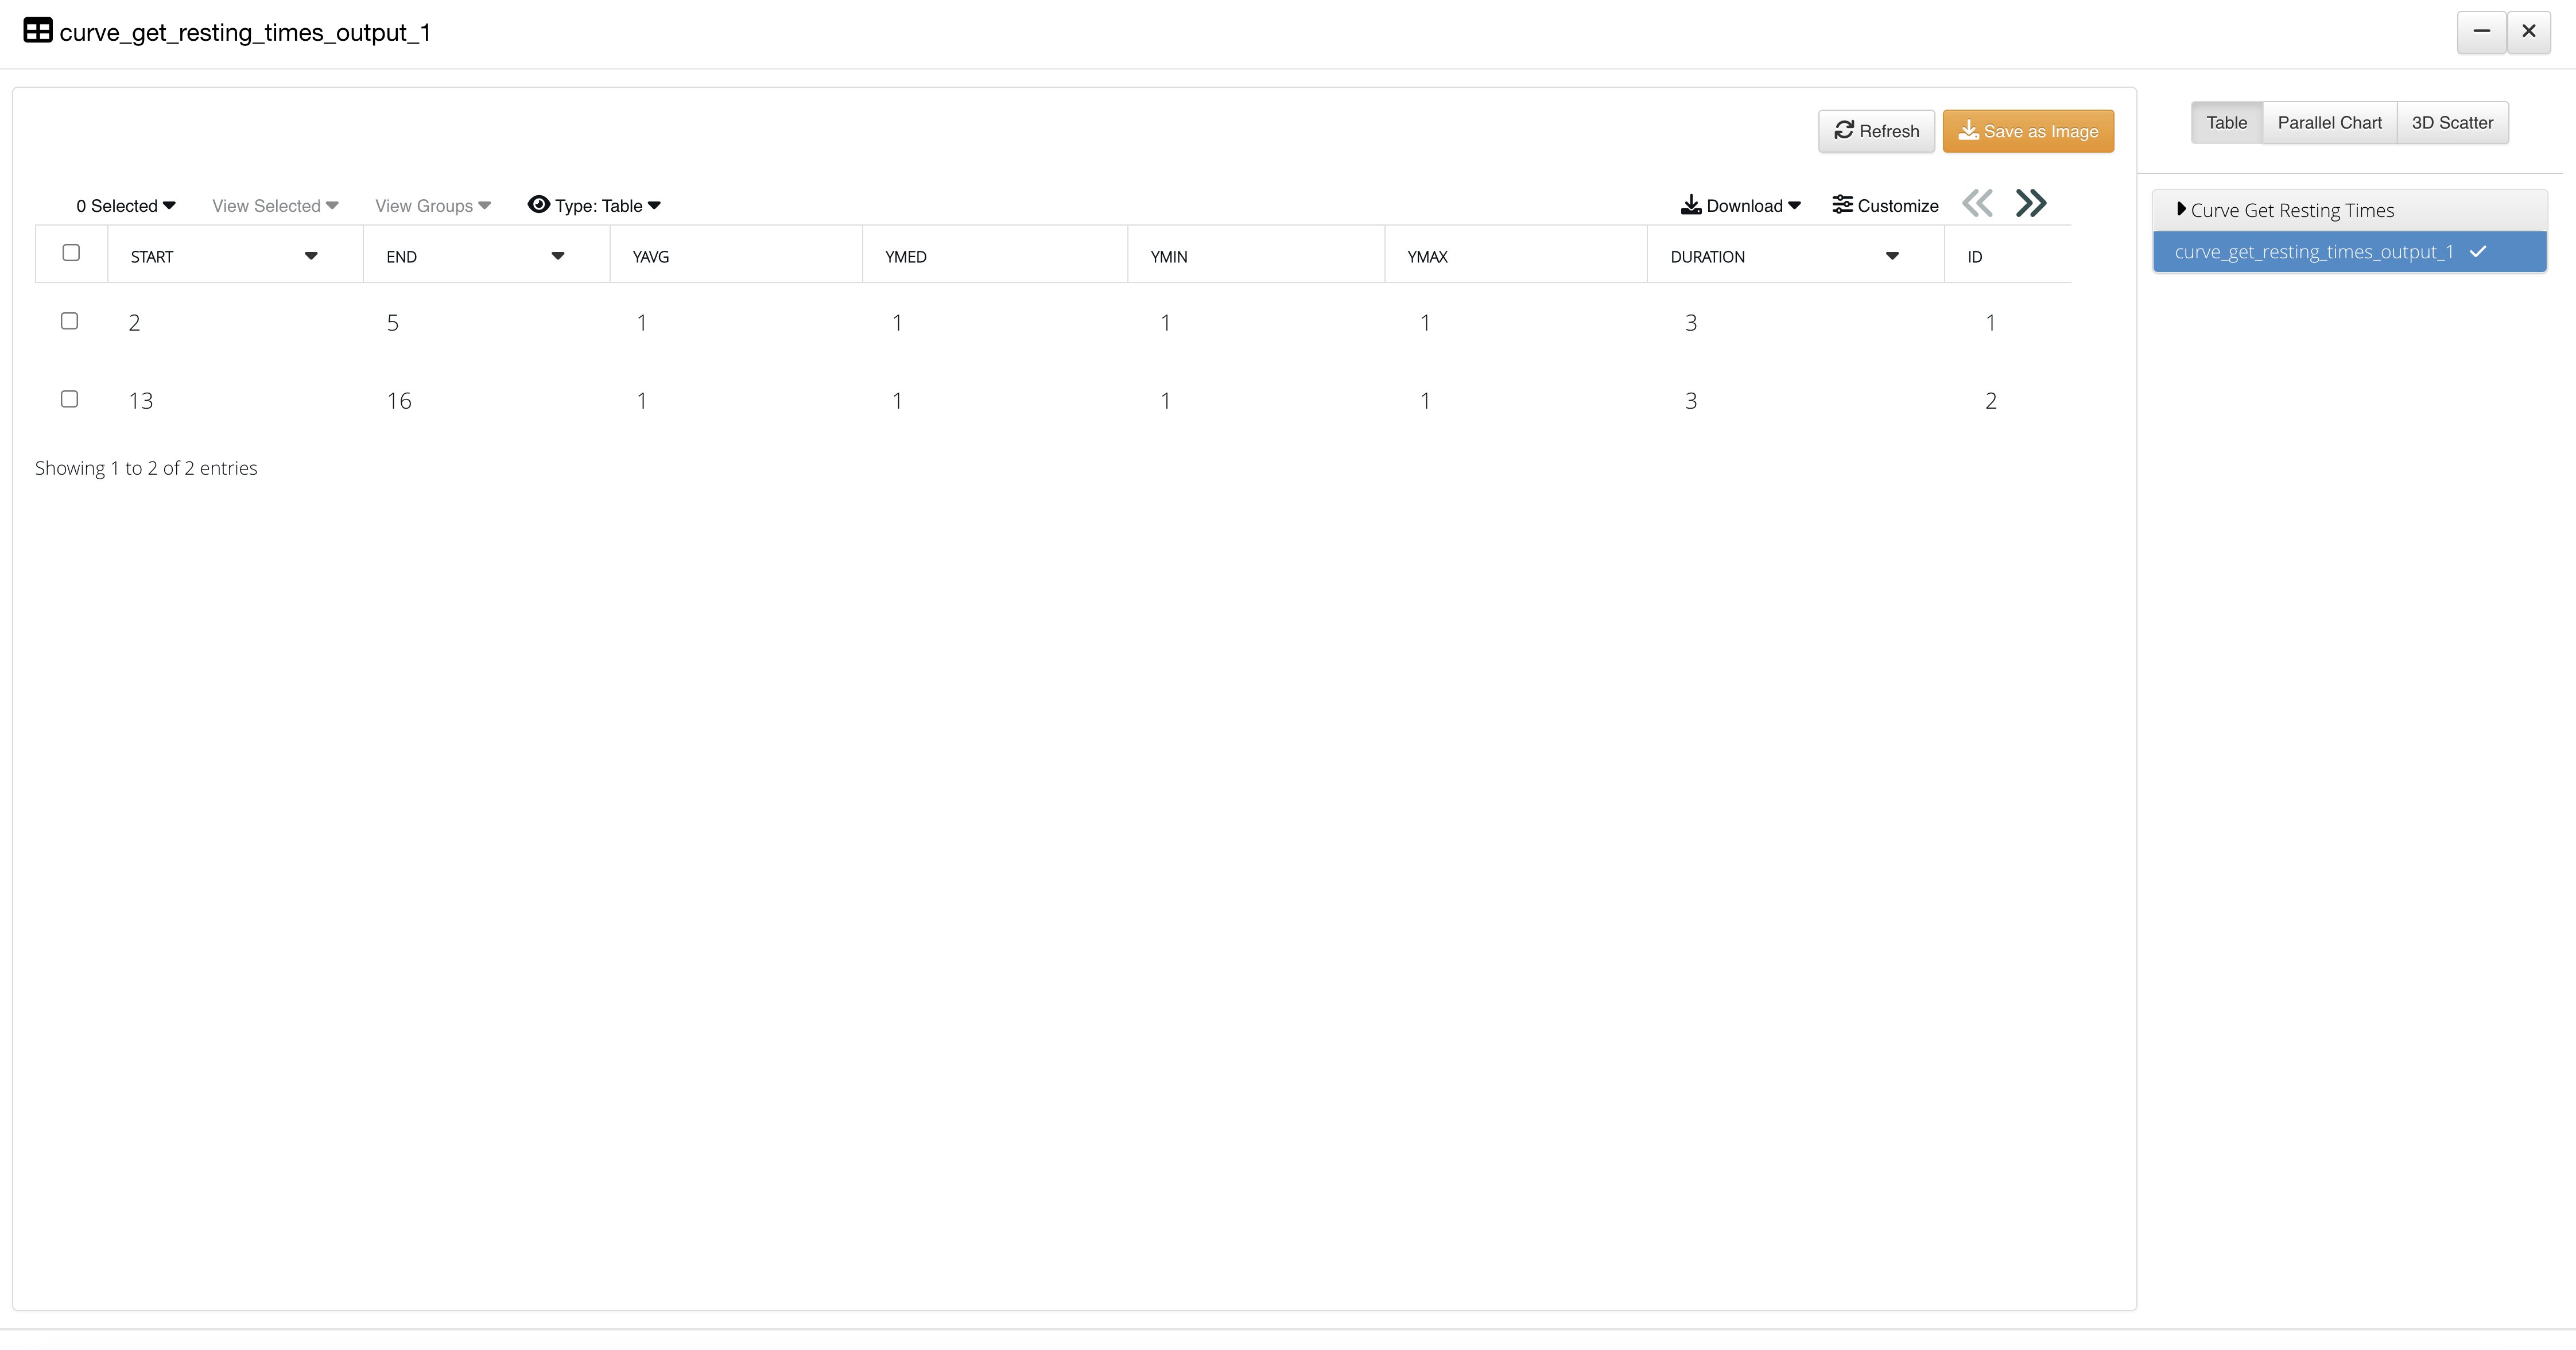Screen dimensions: 2576x1350
Task: Click checkmark on curve_get_resting_times_output_1 item
Action: [x=2478, y=252]
